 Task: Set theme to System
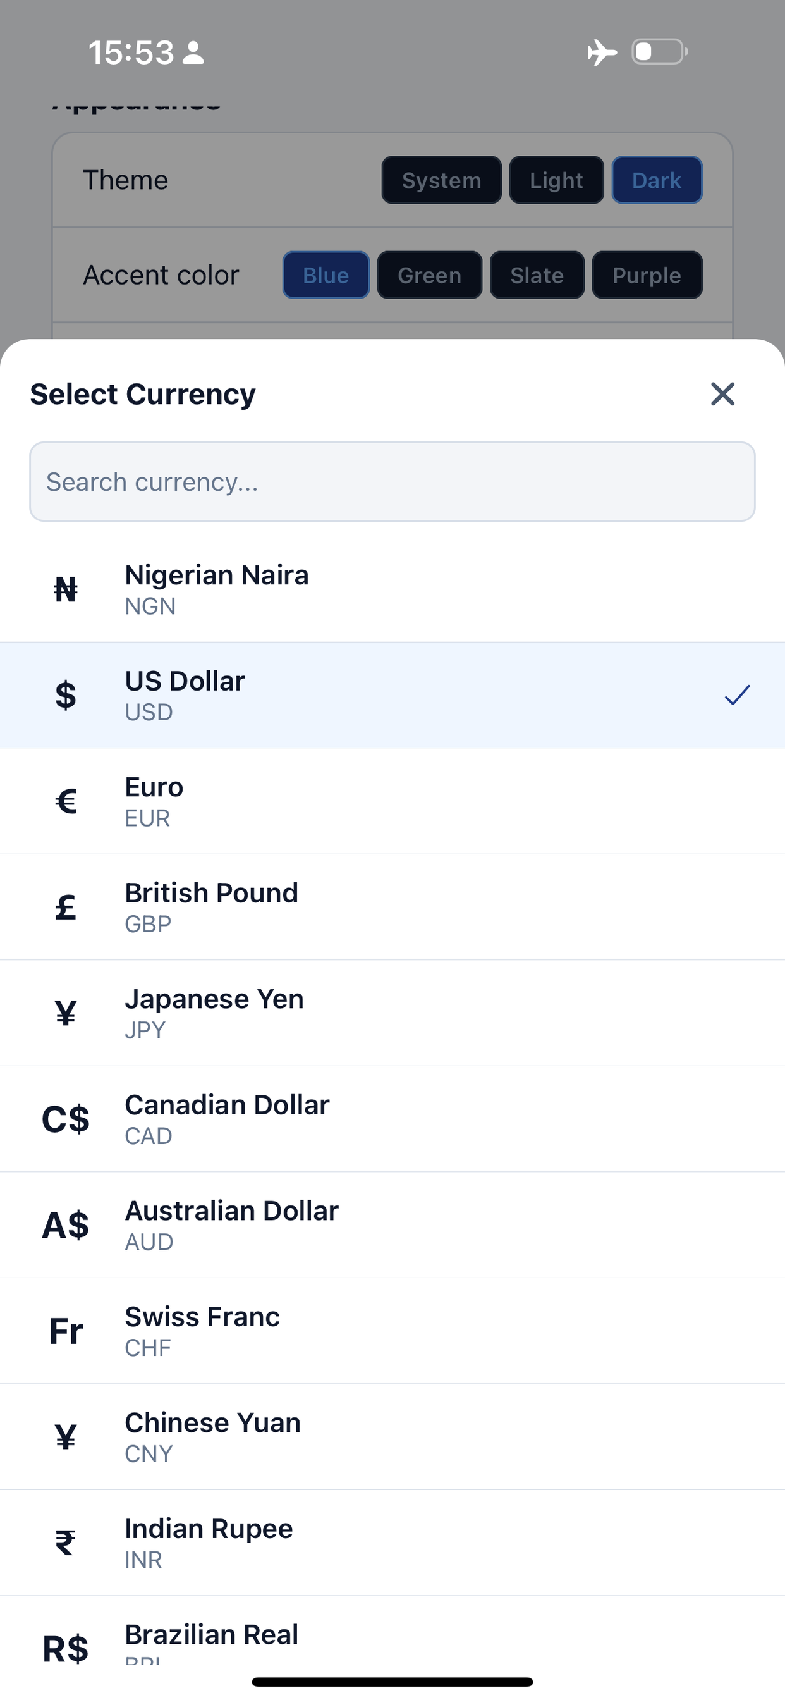441,180
